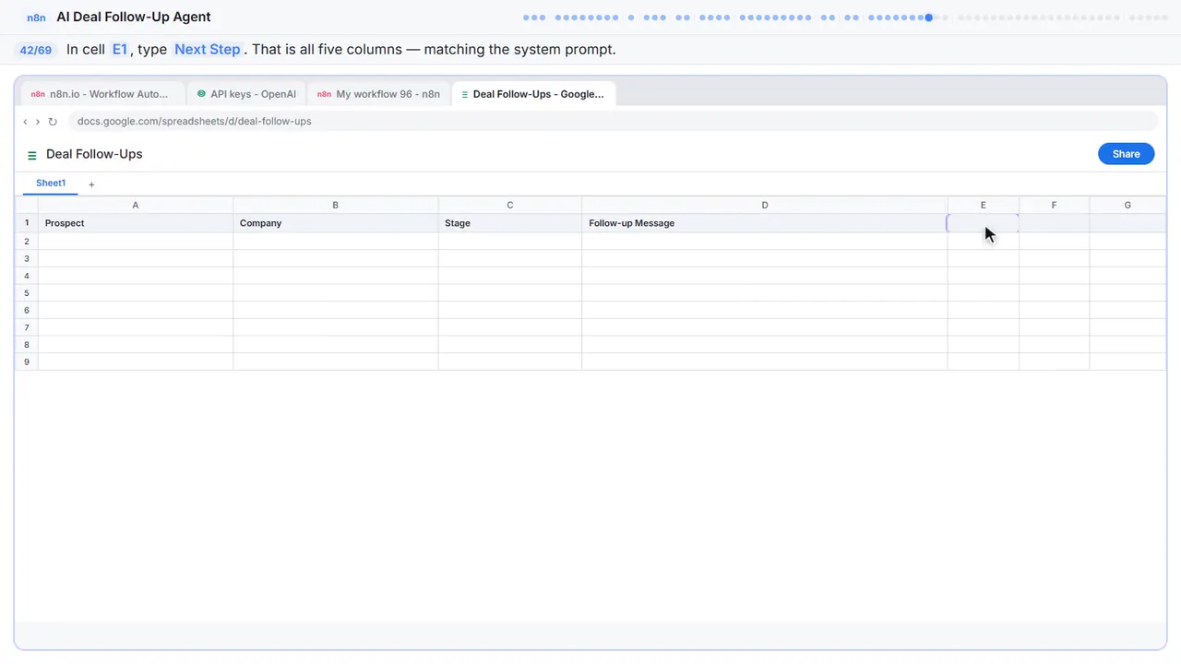Click the 42/69 step counter badge

(x=36, y=50)
